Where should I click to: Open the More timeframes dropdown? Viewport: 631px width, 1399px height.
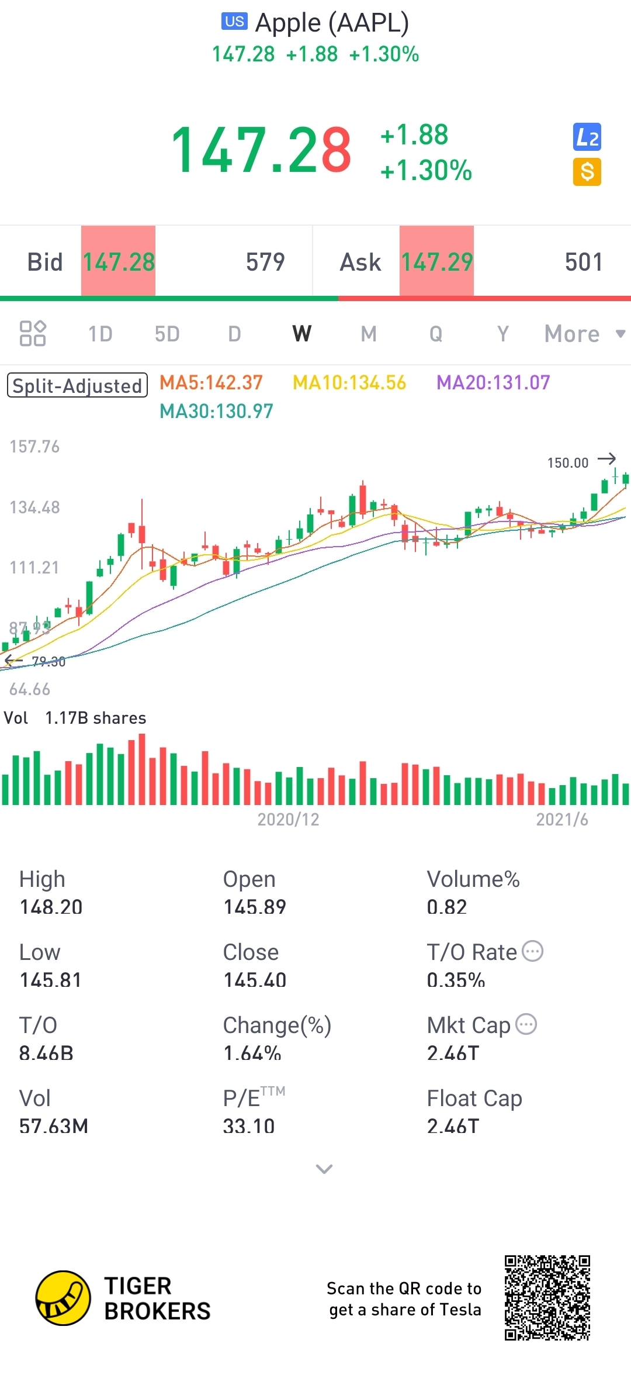[584, 334]
